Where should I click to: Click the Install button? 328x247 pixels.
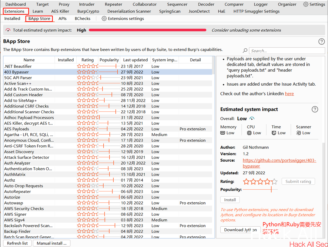pyautogui.click(x=230, y=200)
